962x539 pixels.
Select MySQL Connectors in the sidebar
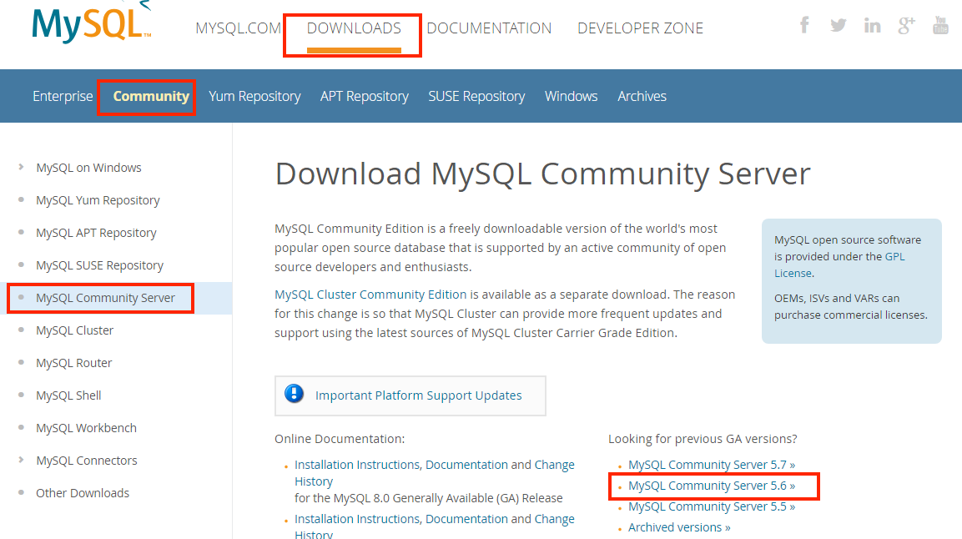tap(87, 460)
